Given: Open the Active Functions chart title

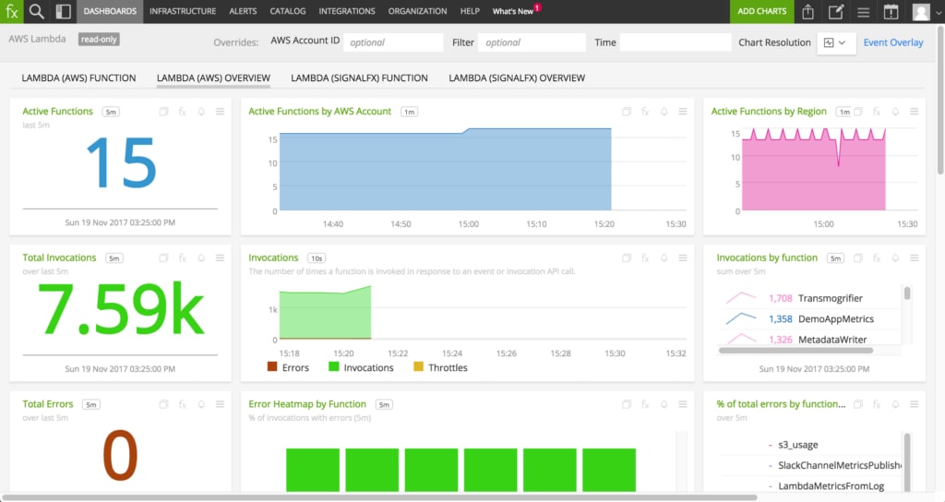Looking at the screenshot, I should tap(58, 112).
